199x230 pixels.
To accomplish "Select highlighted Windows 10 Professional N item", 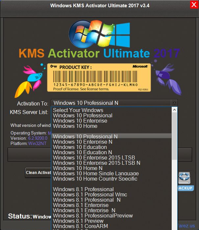I will pyautogui.click(x=112, y=136).
